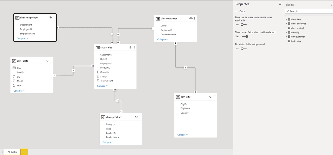Expand dim-city in Fields list
This screenshot has height=155, width=333.
[x=286, y=32]
